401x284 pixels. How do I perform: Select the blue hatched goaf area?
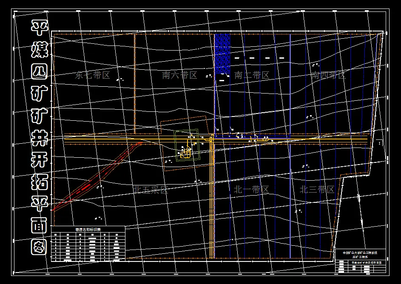222,54
